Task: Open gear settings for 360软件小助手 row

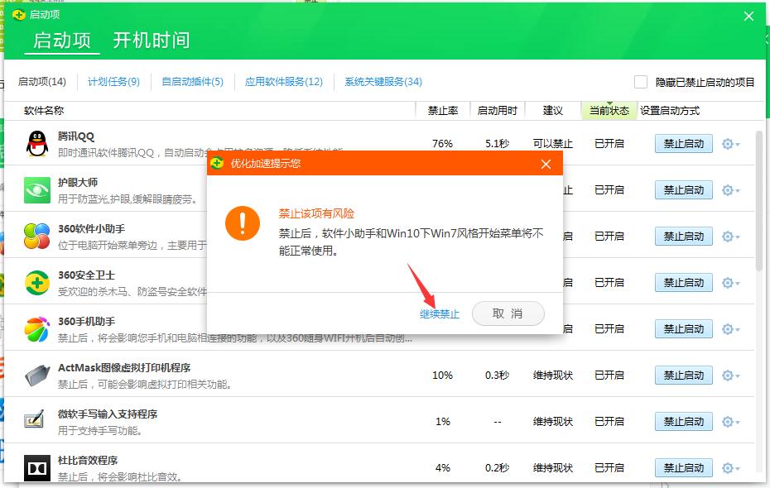Action: [730, 237]
